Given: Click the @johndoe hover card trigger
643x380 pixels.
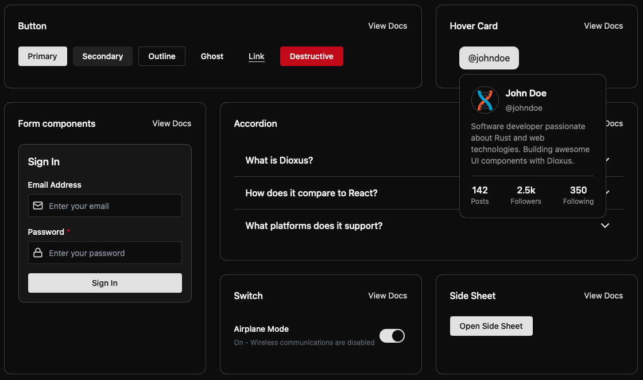Looking at the screenshot, I should pyautogui.click(x=489, y=58).
